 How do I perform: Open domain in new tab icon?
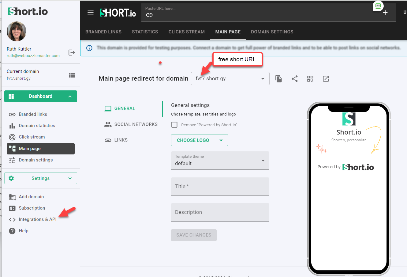coord(326,79)
